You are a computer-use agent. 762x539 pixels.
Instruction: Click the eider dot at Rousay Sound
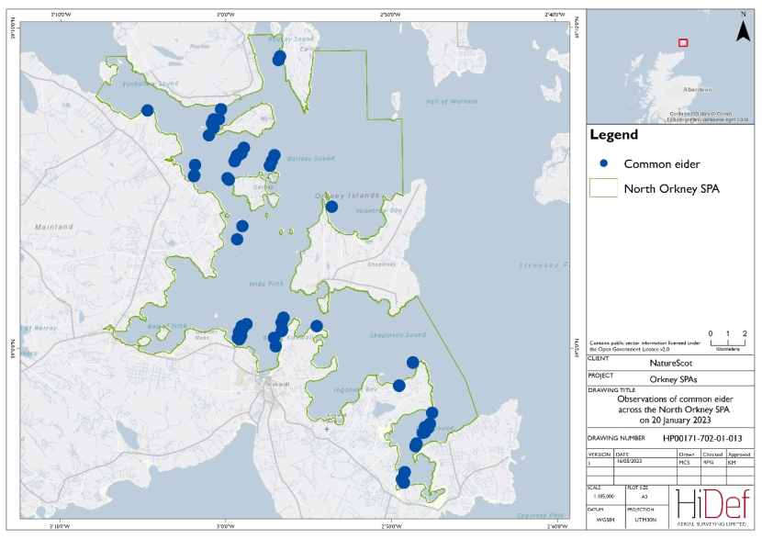[279, 59]
